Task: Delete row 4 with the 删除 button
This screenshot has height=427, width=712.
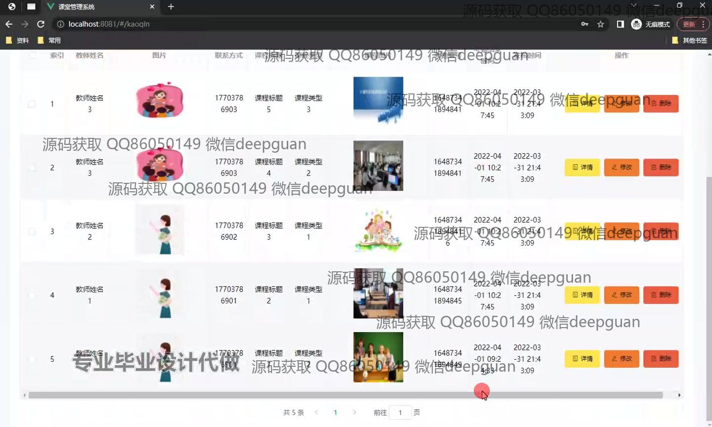Action: pyautogui.click(x=661, y=295)
